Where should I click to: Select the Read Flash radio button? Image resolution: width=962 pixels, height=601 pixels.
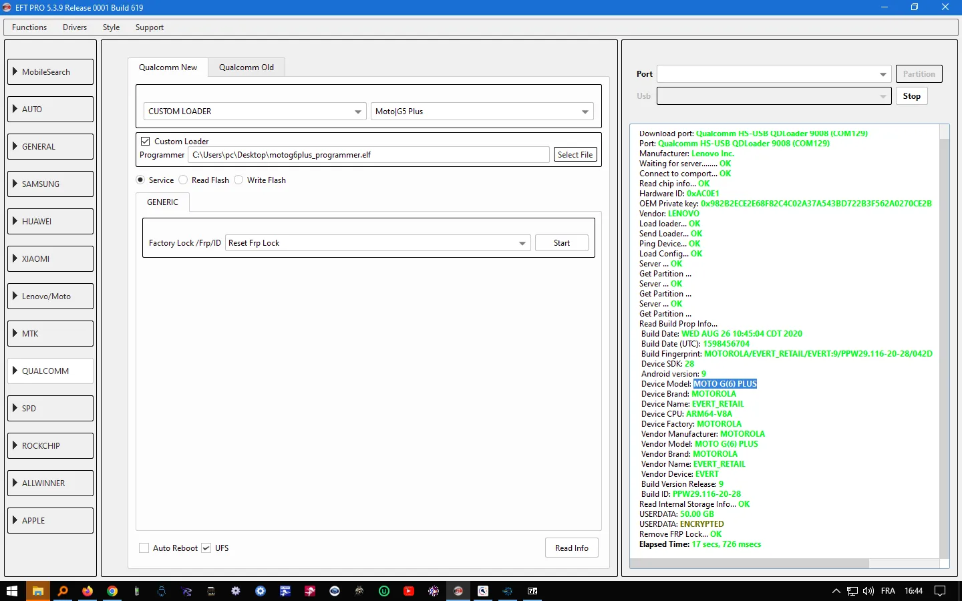click(x=184, y=180)
